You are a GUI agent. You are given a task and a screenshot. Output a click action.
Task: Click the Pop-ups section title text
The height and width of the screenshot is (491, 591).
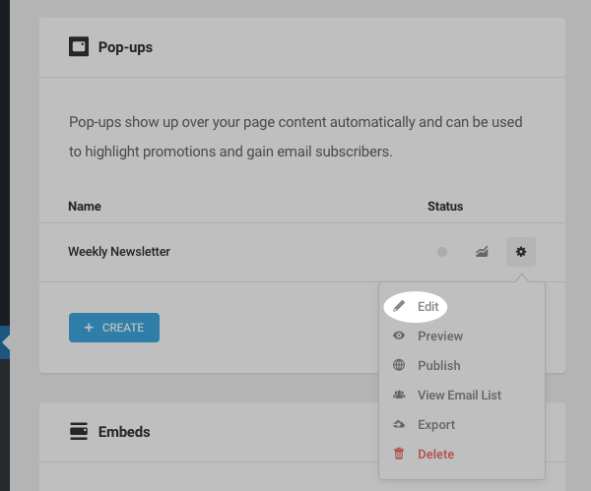click(125, 46)
